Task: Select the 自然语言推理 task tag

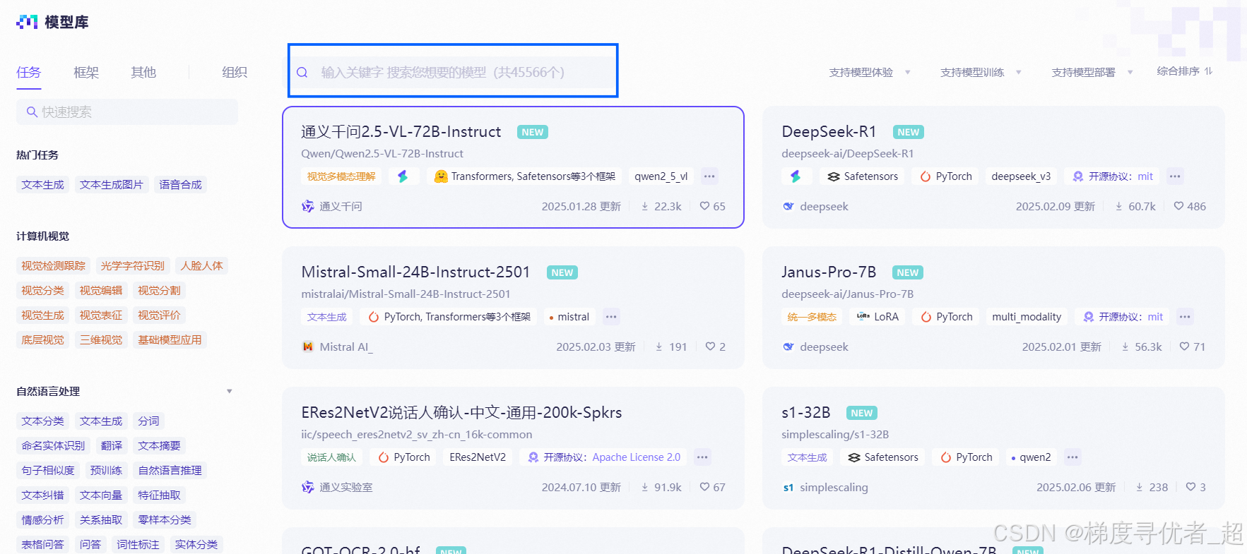Action: (170, 471)
